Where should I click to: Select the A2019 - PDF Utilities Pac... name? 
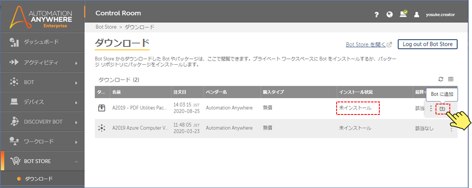coord(140,108)
